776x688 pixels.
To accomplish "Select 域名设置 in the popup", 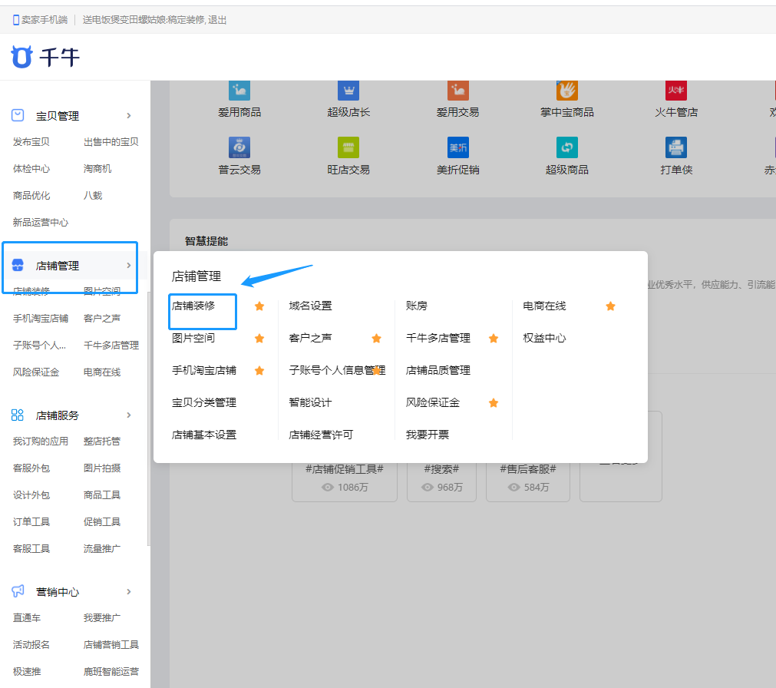I will pos(310,306).
